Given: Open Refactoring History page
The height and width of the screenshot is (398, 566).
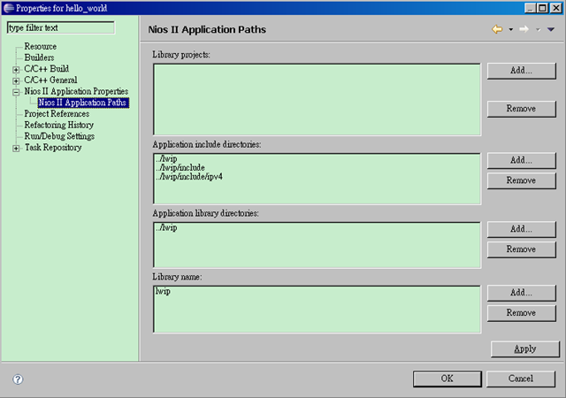Looking at the screenshot, I should coord(59,125).
